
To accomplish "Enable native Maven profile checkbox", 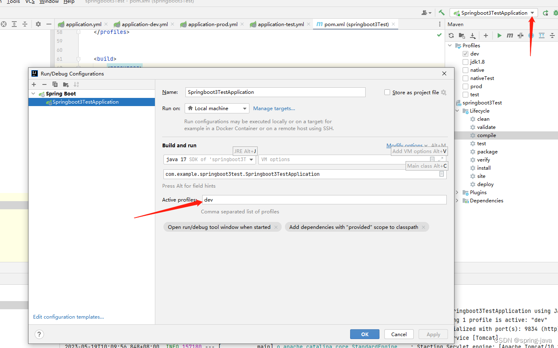I will (465, 70).
